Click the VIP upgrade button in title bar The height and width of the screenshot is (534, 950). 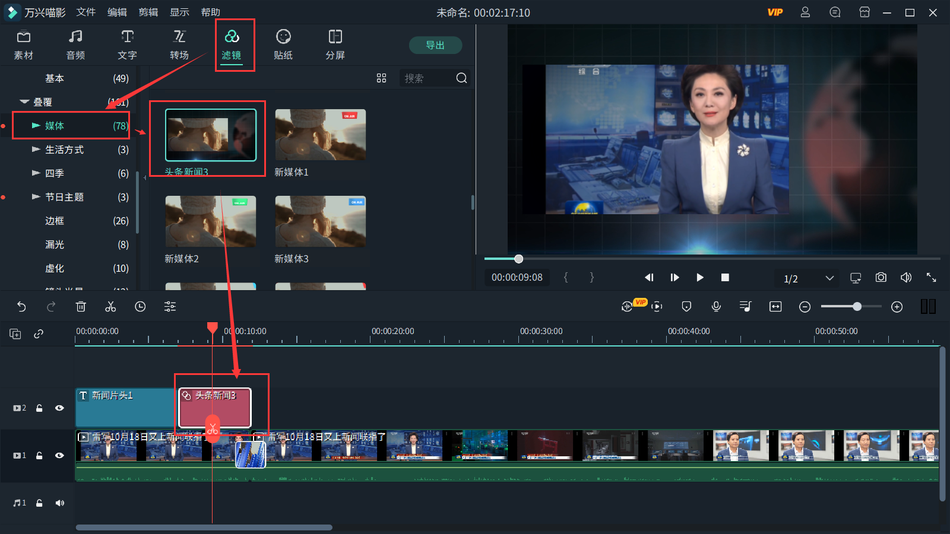click(775, 12)
